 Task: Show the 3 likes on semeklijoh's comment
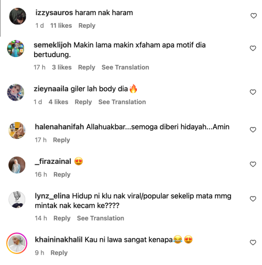62,68
